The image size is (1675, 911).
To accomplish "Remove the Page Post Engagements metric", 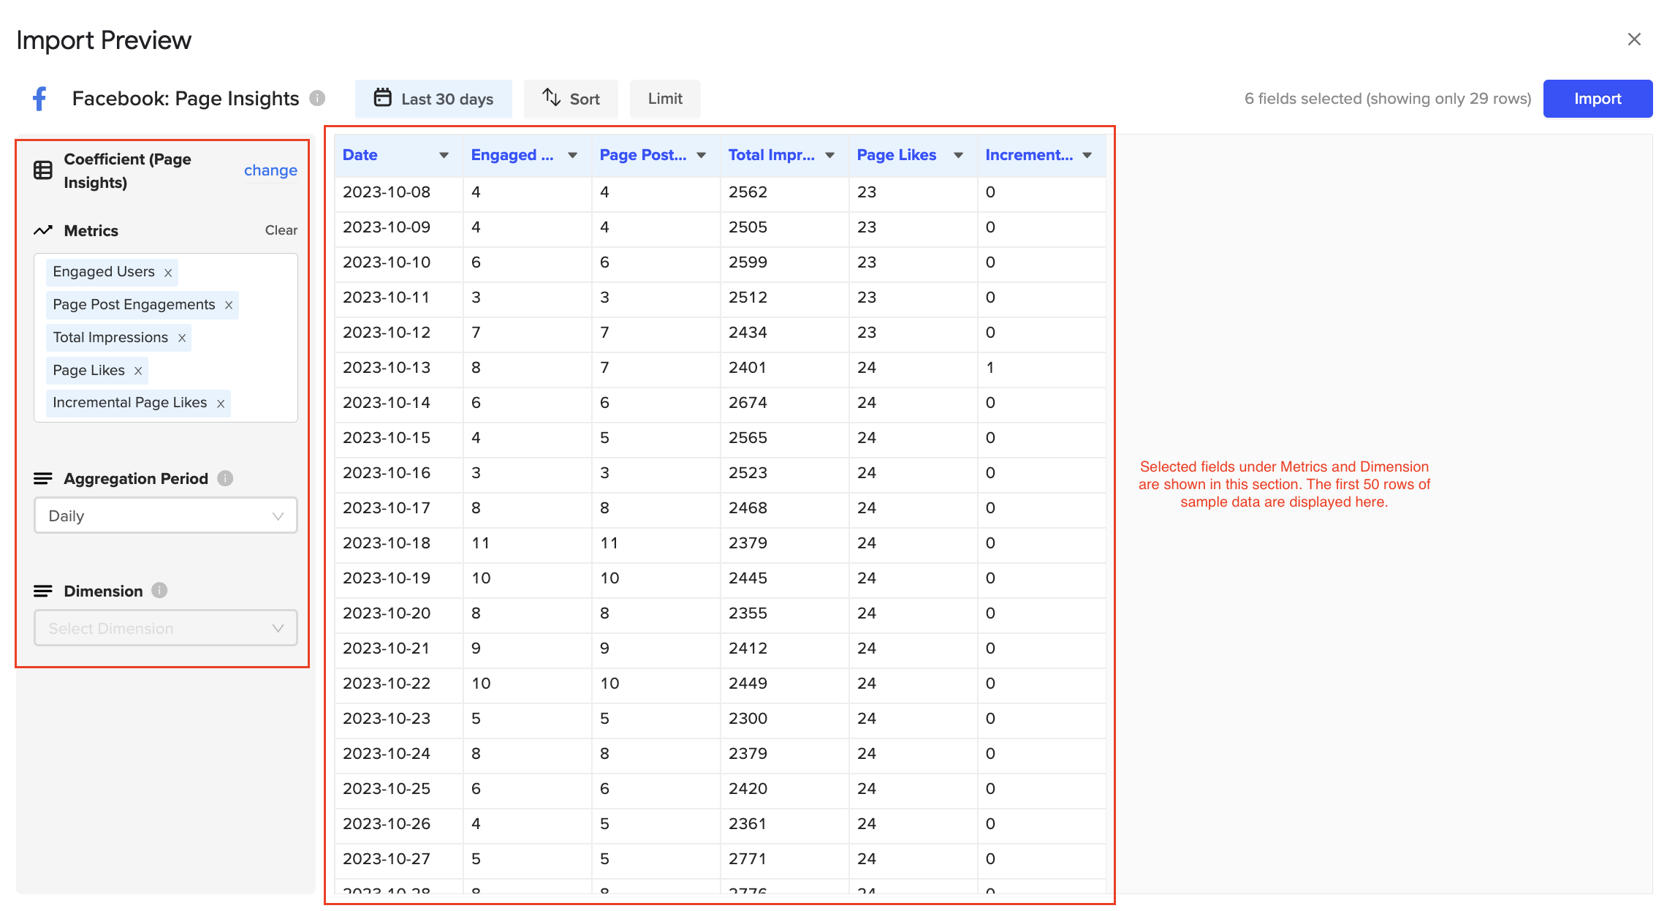I will (x=229, y=305).
